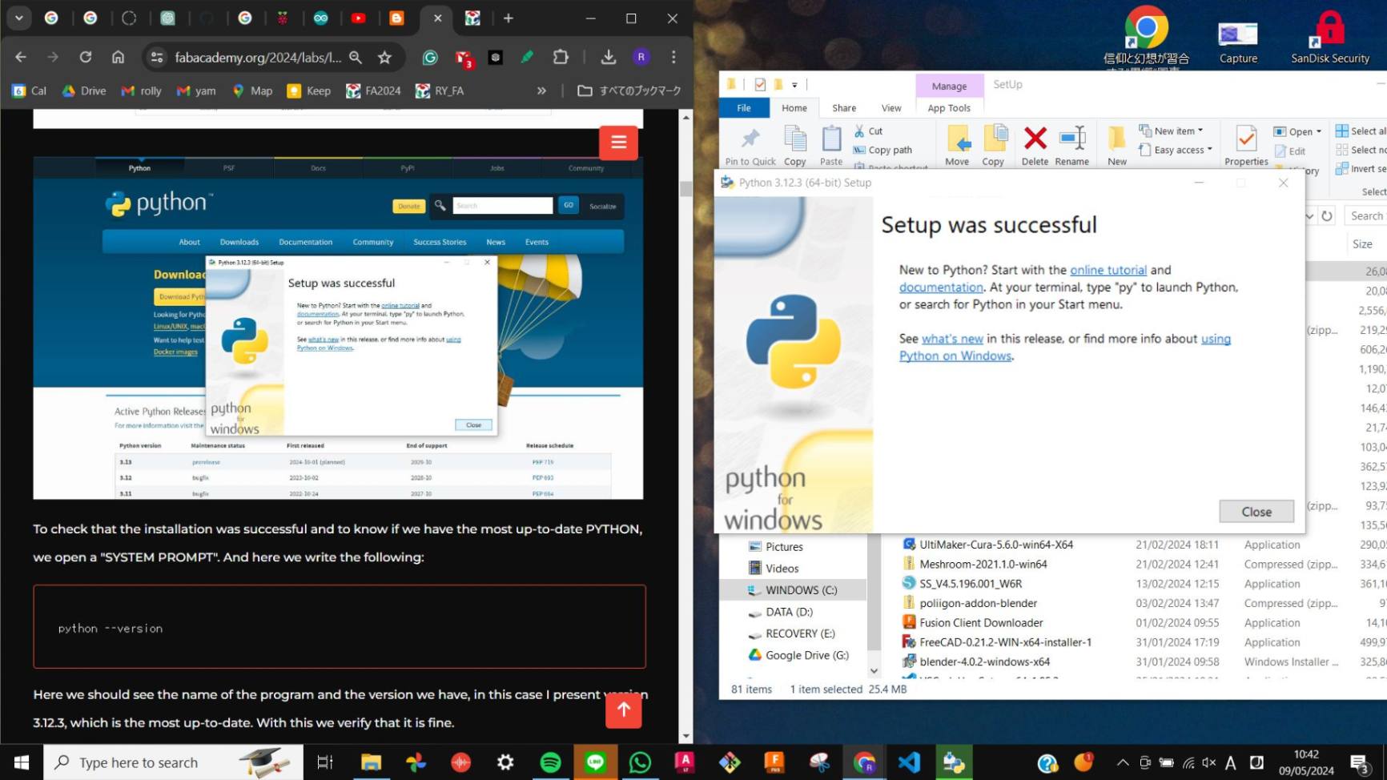Click the Python installation screenshot on webpage
The image size is (1387, 780).
click(338, 328)
